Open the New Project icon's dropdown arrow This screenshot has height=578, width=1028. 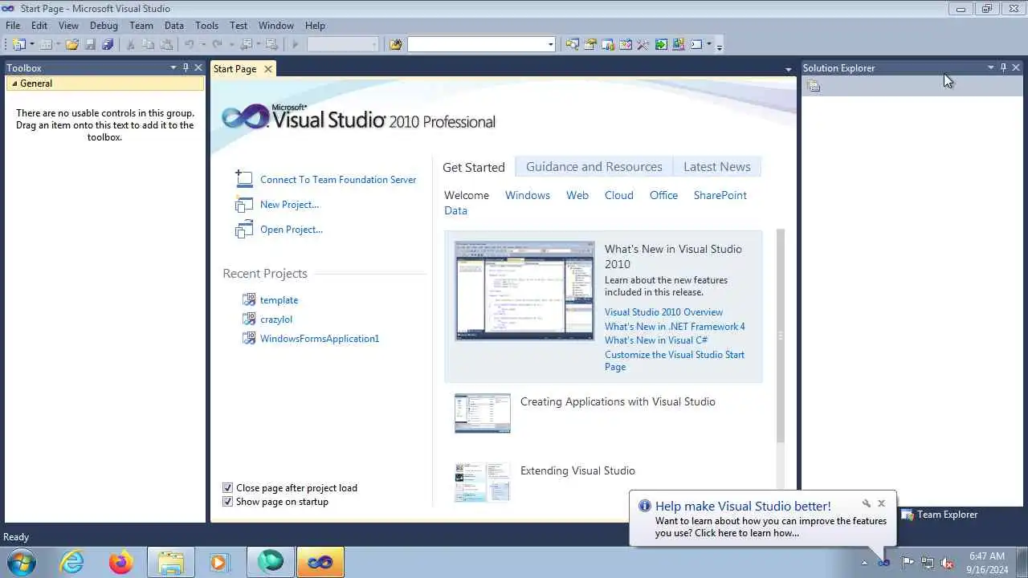coord(32,44)
